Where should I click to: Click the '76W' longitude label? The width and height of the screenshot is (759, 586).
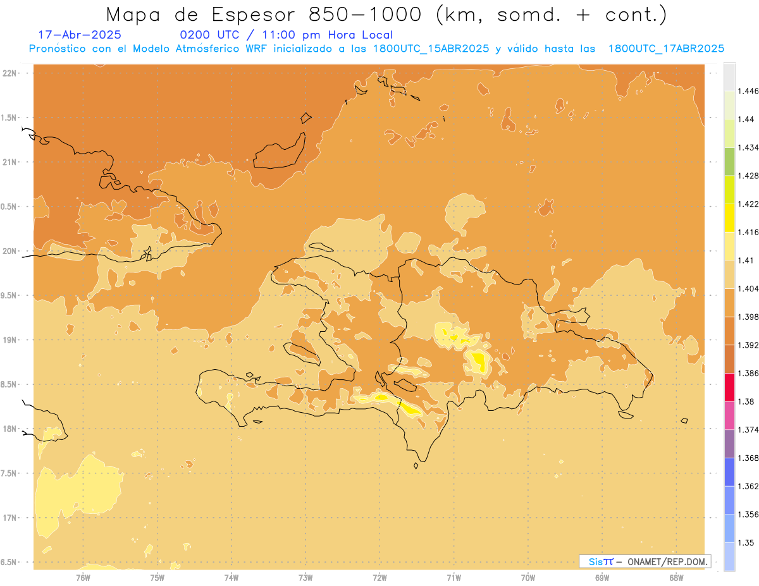pyautogui.click(x=83, y=578)
